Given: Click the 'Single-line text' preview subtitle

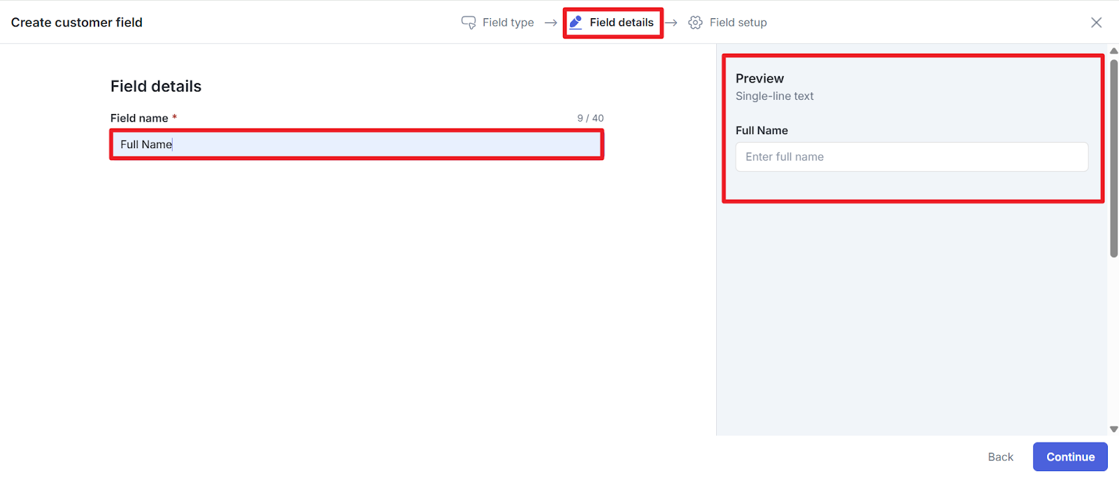Looking at the screenshot, I should tap(774, 96).
